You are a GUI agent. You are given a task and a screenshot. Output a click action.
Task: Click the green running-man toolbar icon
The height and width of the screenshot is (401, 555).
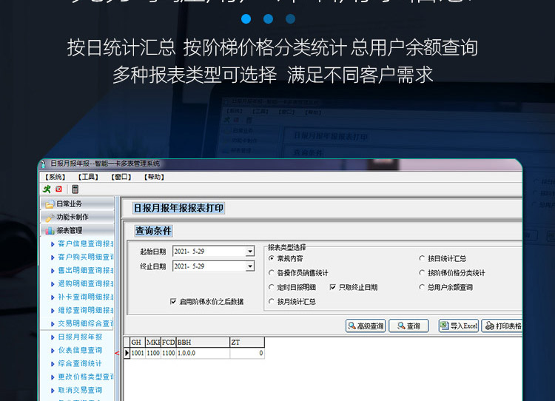click(x=47, y=189)
